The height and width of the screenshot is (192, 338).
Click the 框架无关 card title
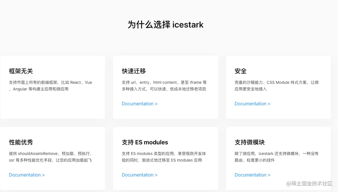click(x=21, y=71)
